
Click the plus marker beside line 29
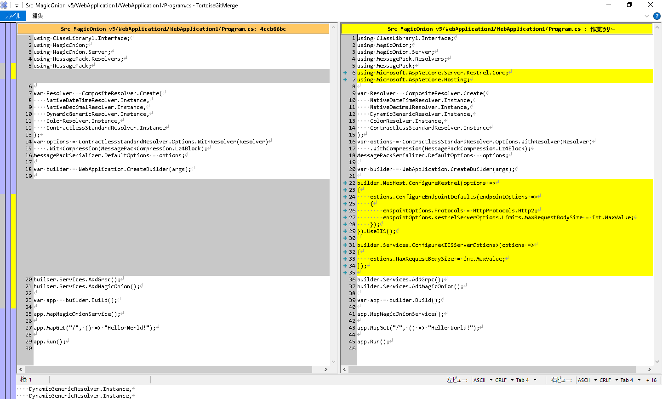pyautogui.click(x=345, y=231)
